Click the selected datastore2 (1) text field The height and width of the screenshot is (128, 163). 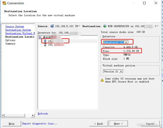coord(114,42)
